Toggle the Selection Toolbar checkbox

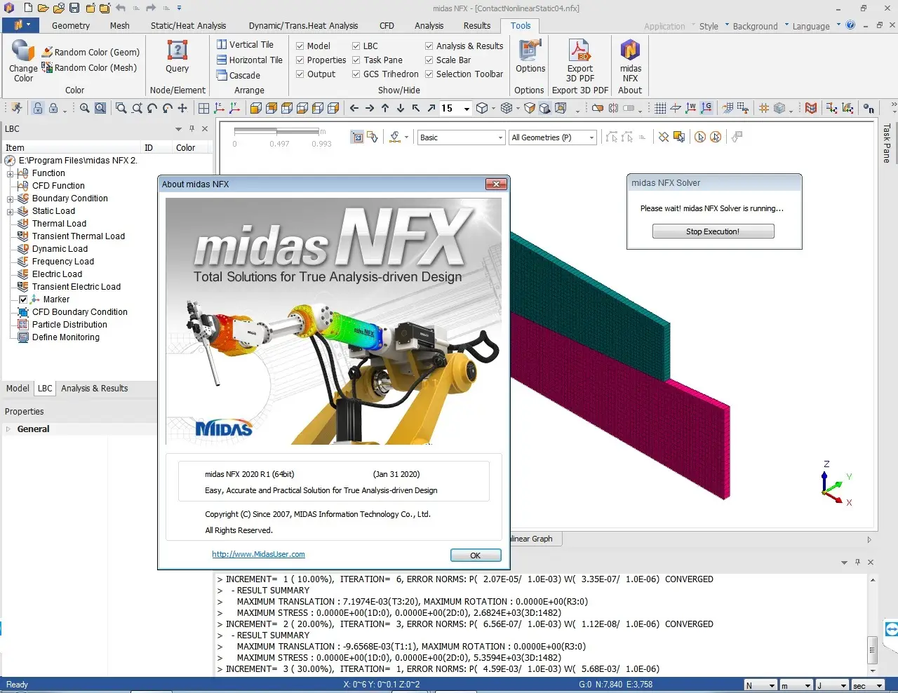tap(429, 74)
